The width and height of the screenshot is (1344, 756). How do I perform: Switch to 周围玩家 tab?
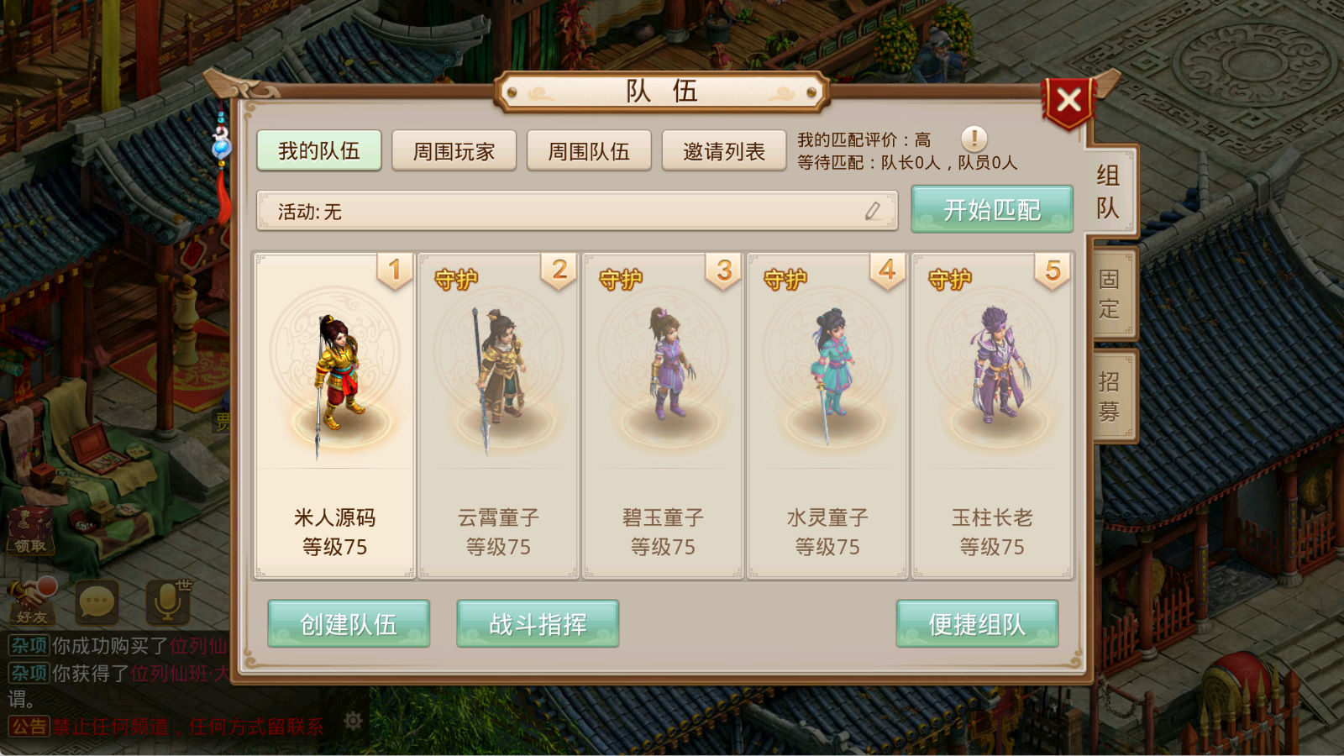[x=454, y=151]
